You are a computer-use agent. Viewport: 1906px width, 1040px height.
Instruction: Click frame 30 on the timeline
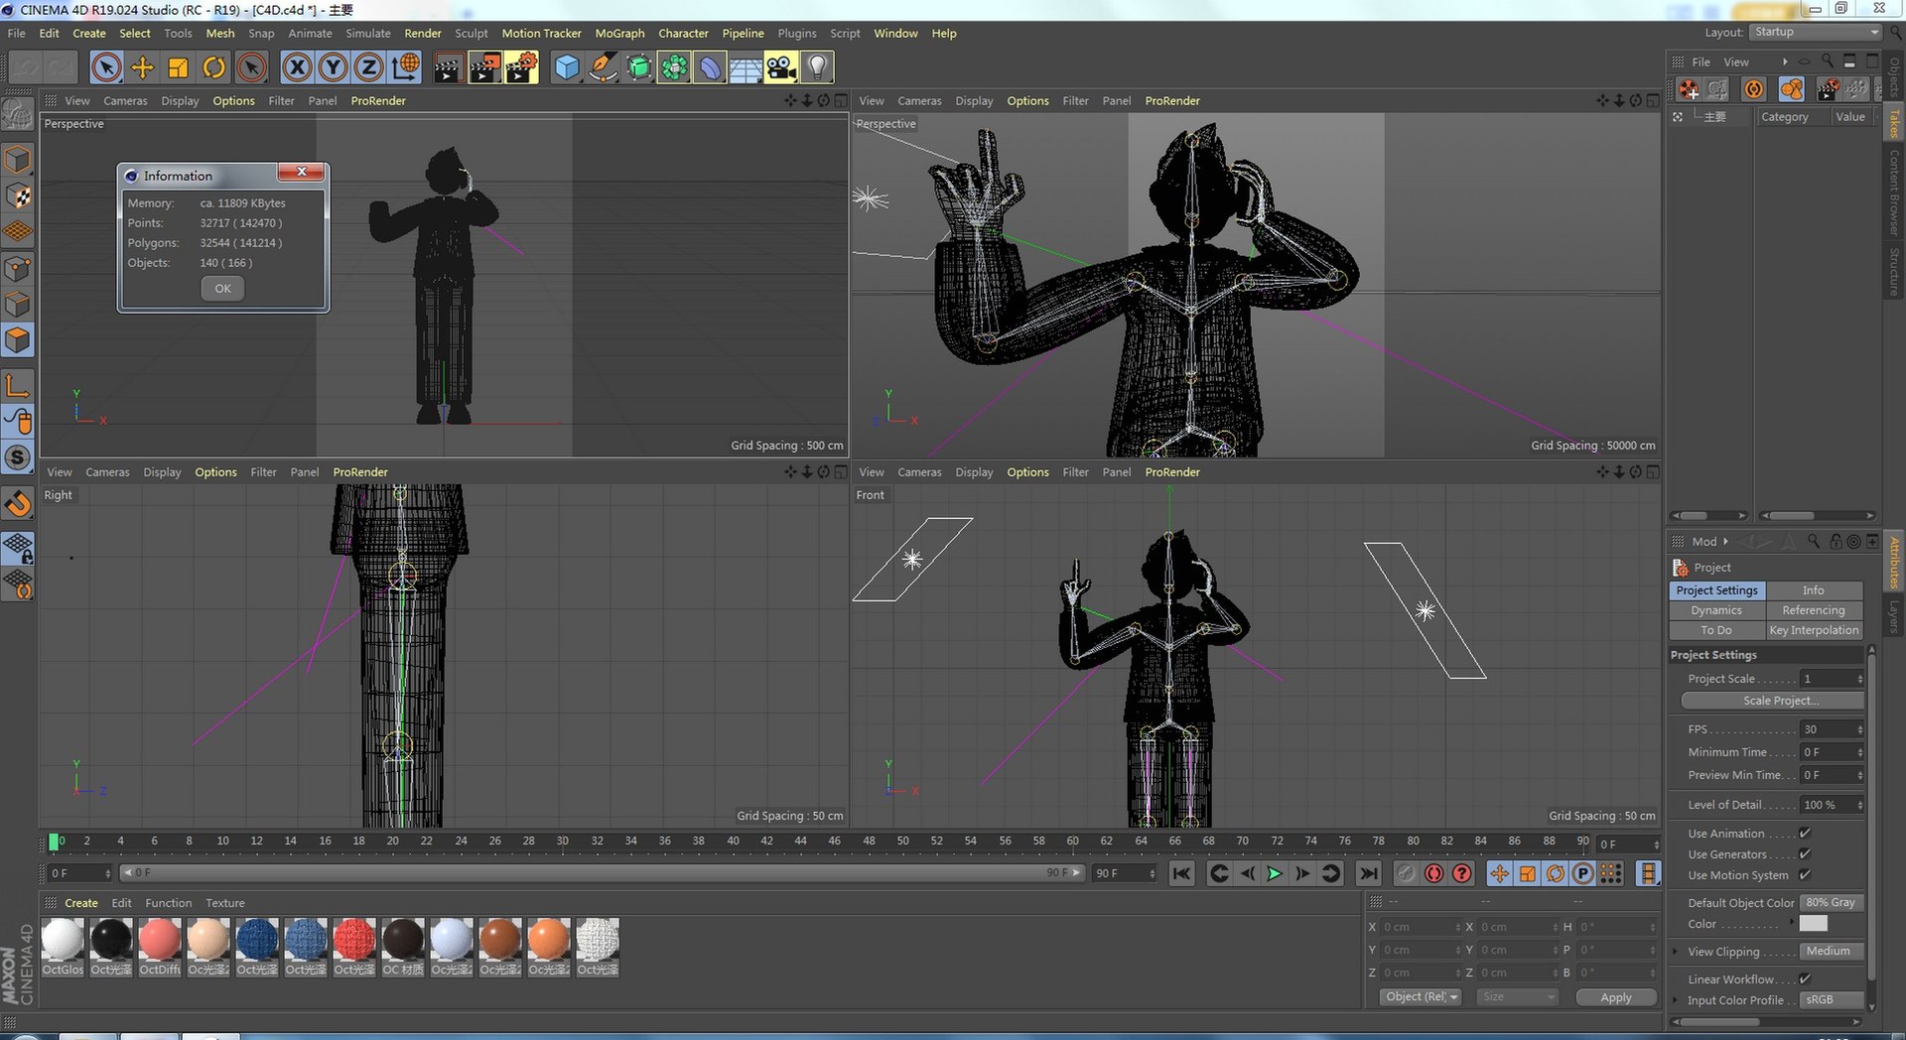pos(562,842)
